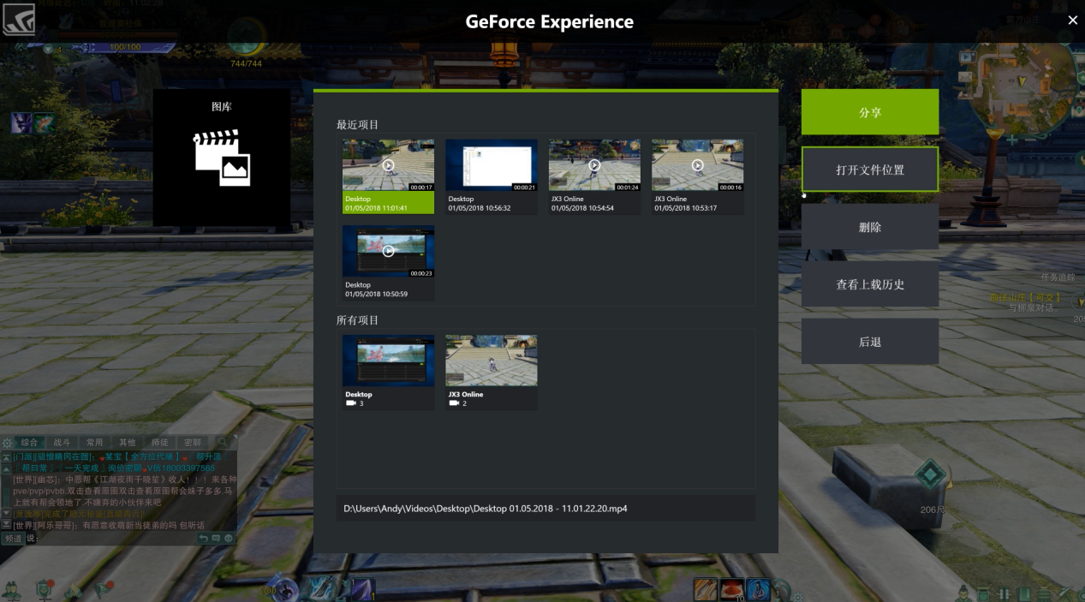Image resolution: width=1085 pixels, height=602 pixels.
Task: Jump to the bottom of chat log
Action: click(x=6, y=523)
